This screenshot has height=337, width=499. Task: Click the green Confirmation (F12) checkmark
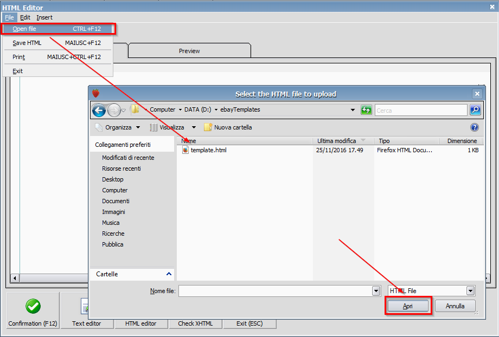(x=33, y=306)
